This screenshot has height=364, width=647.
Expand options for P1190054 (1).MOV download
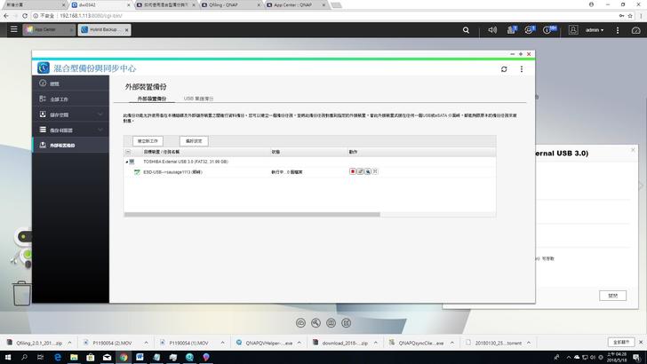click(x=222, y=343)
